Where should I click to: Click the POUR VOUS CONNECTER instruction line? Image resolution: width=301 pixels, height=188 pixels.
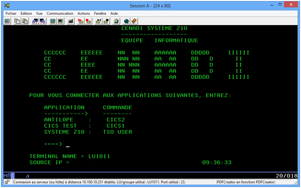(x=130, y=95)
